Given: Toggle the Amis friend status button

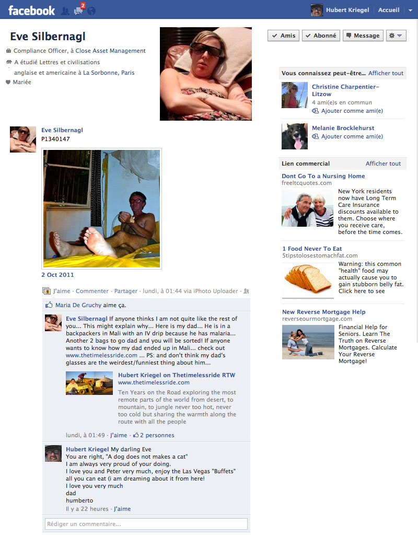Looking at the screenshot, I should coord(283,36).
